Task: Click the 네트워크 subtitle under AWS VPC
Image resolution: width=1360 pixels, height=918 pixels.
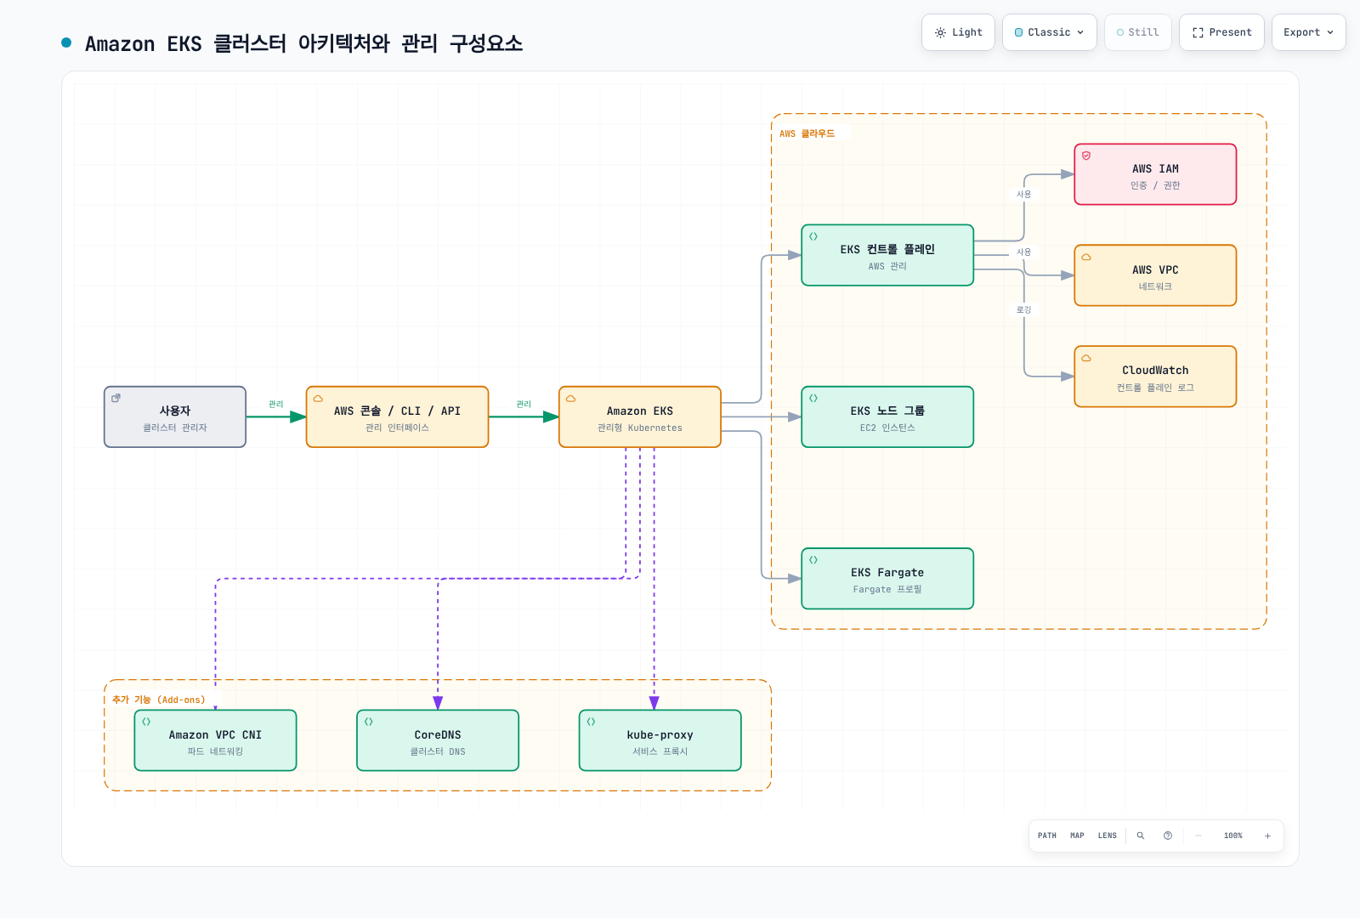Action: 1155,286
